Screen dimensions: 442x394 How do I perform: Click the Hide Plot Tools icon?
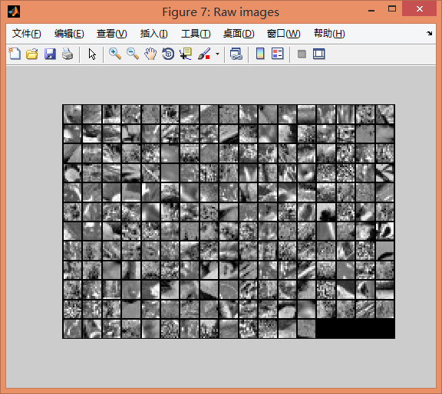click(302, 54)
